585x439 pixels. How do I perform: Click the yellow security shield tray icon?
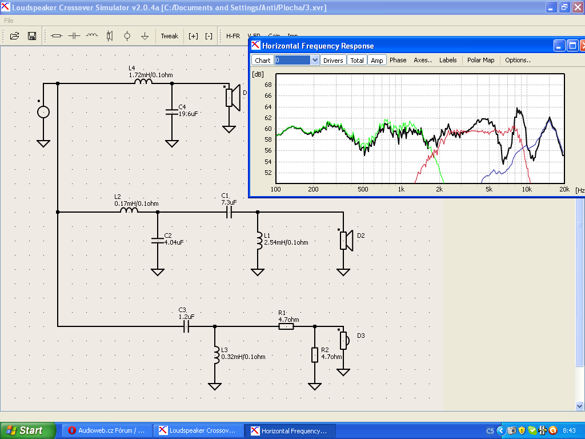coord(522,430)
